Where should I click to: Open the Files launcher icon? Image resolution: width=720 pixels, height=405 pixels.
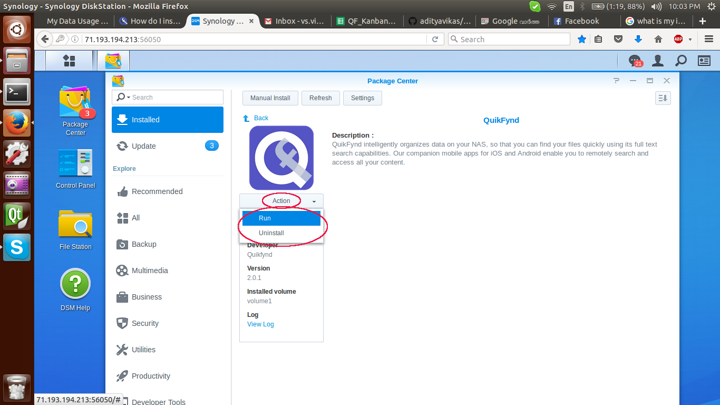point(17,61)
